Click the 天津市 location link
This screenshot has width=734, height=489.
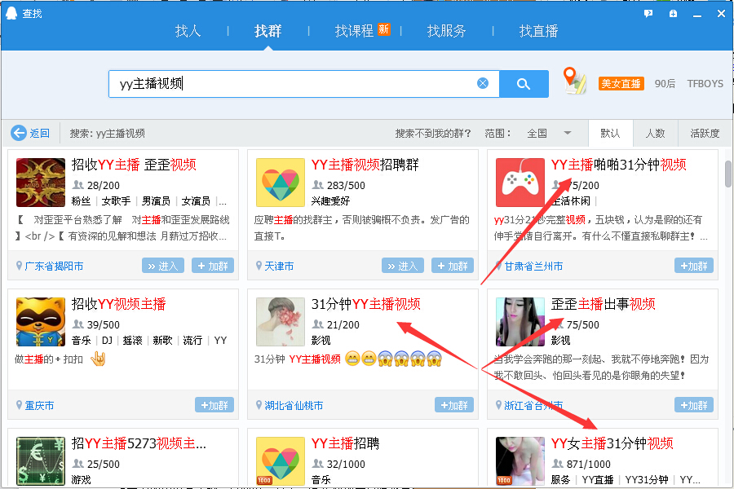point(279,267)
